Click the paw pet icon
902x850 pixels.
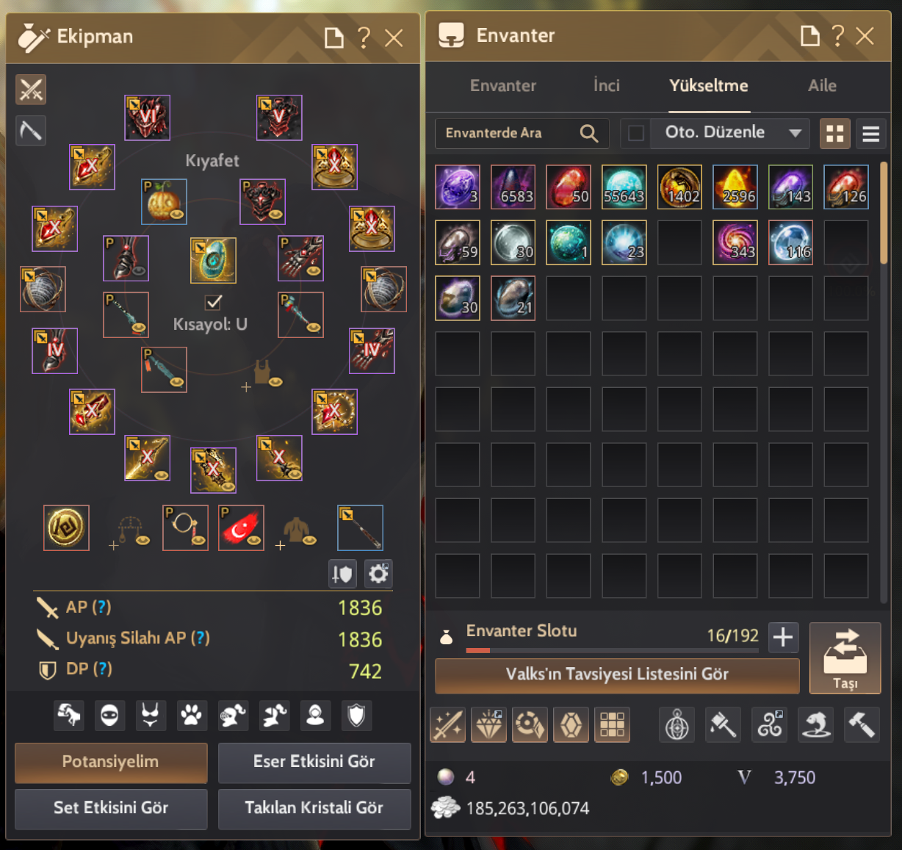[192, 715]
